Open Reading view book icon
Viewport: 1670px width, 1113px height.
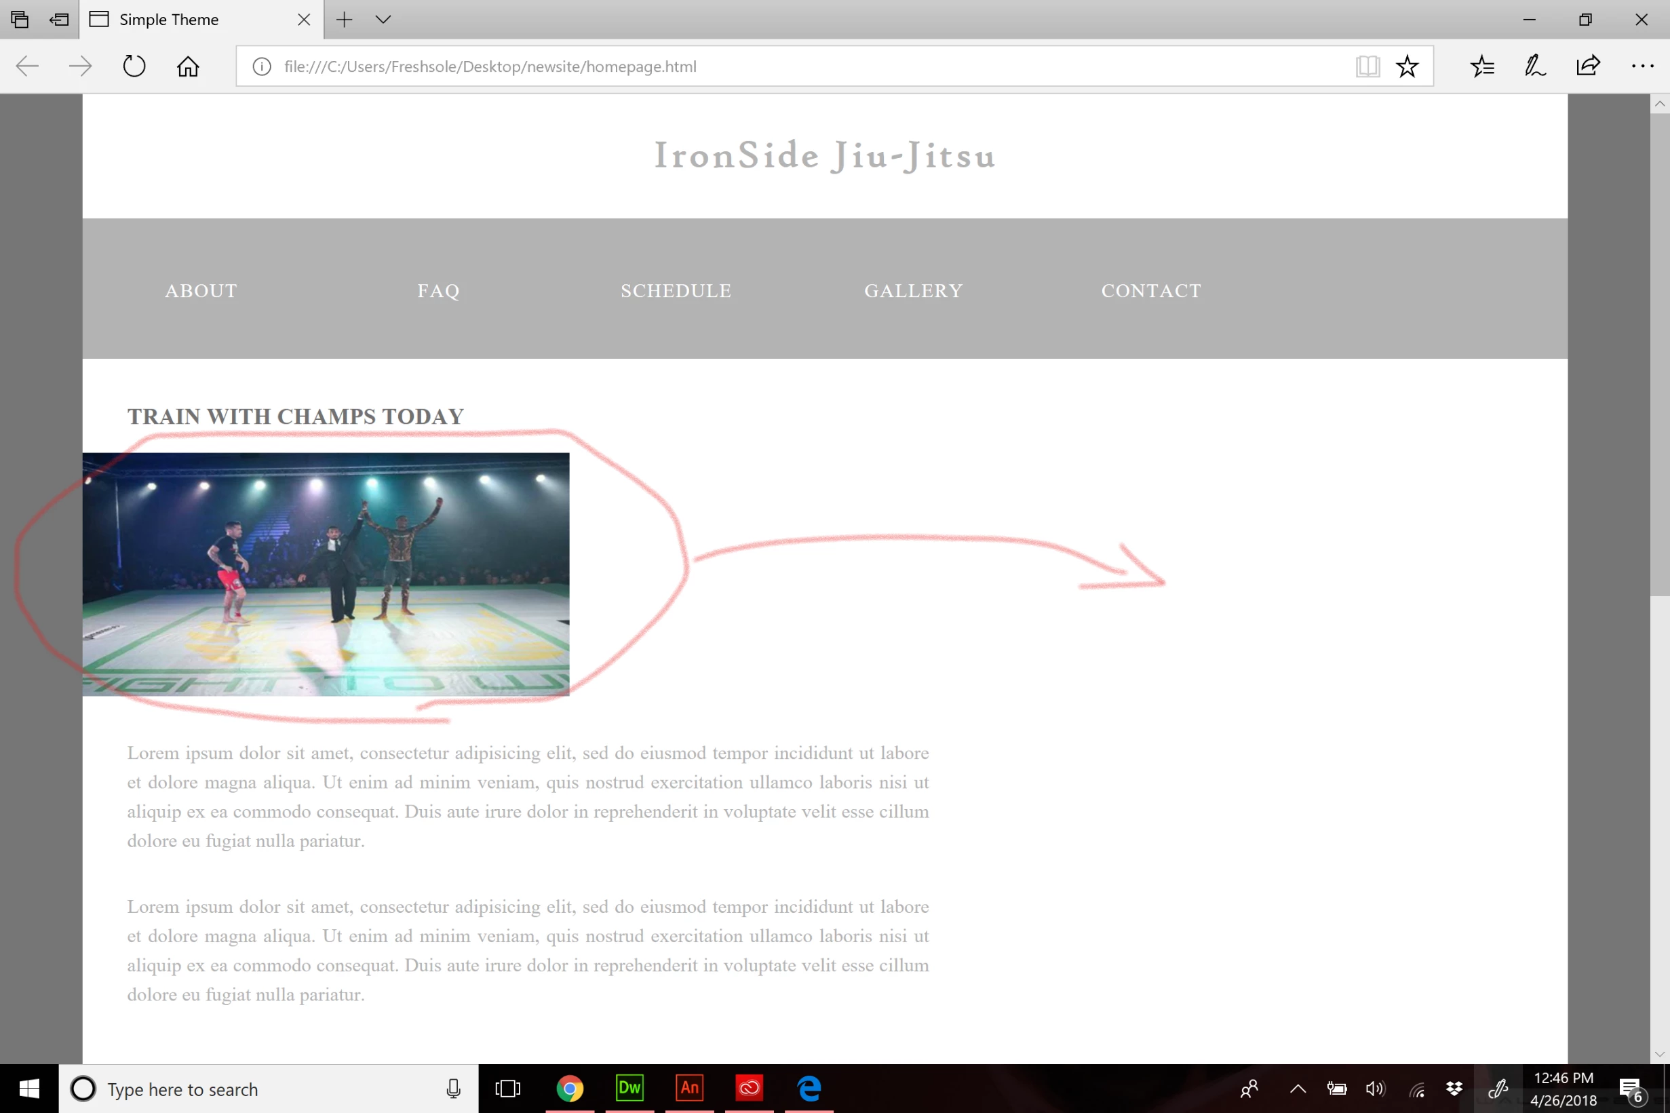[x=1367, y=66]
